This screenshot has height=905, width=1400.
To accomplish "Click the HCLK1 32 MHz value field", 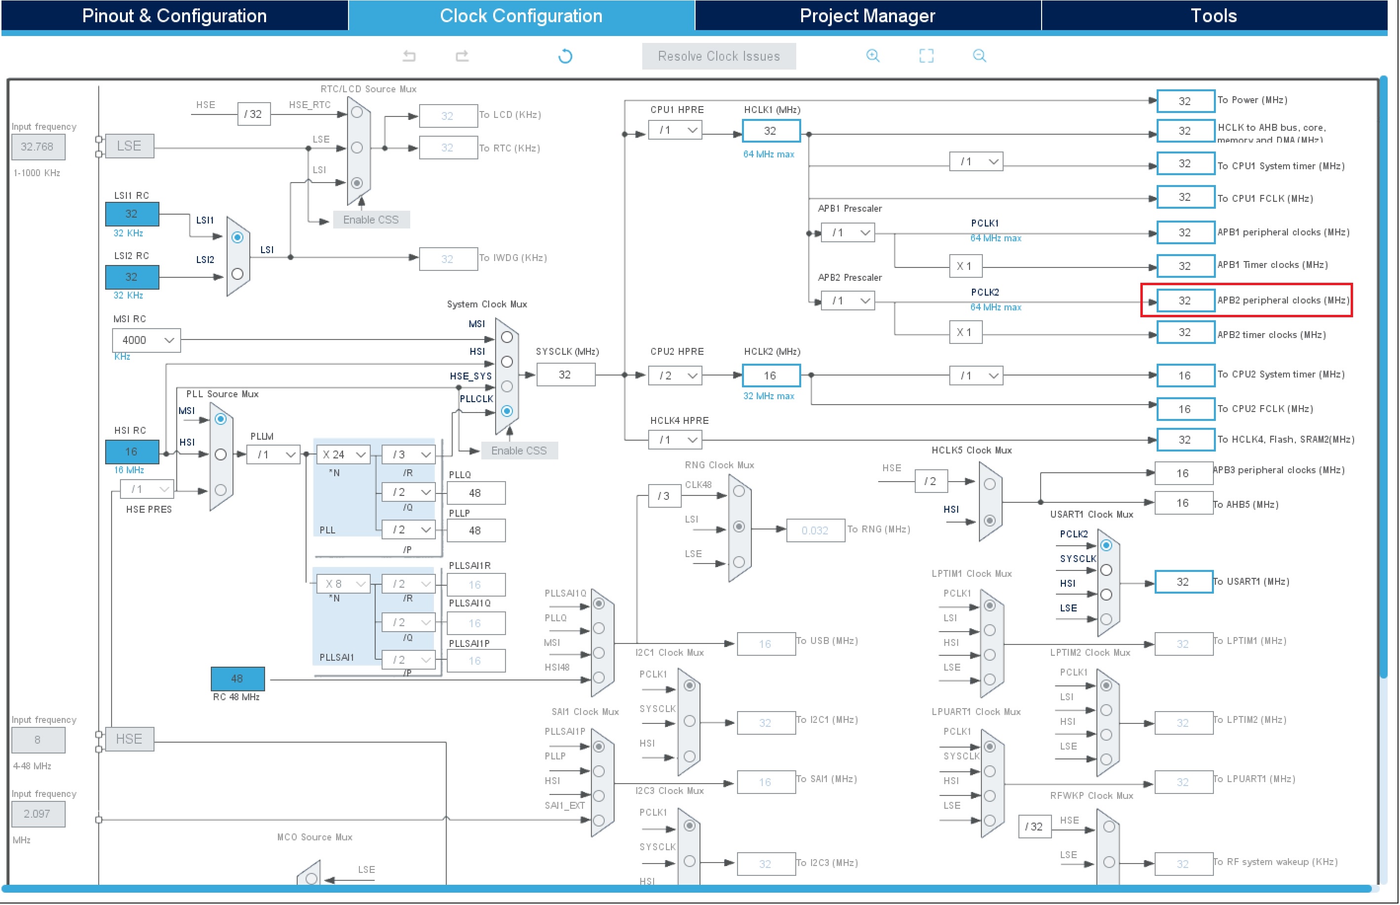I will coord(771,130).
